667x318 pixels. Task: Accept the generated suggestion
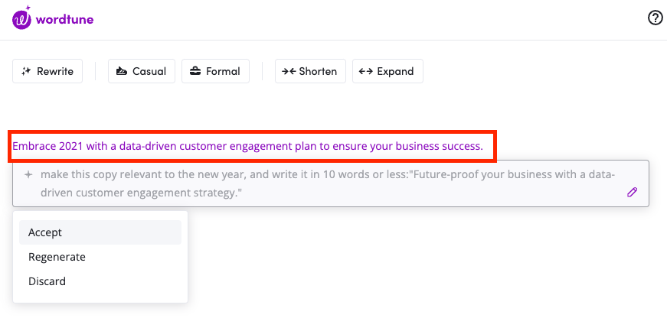[45, 232]
